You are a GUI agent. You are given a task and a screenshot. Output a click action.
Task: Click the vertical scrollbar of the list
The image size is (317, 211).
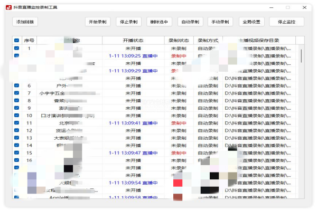(x=301, y=55)
